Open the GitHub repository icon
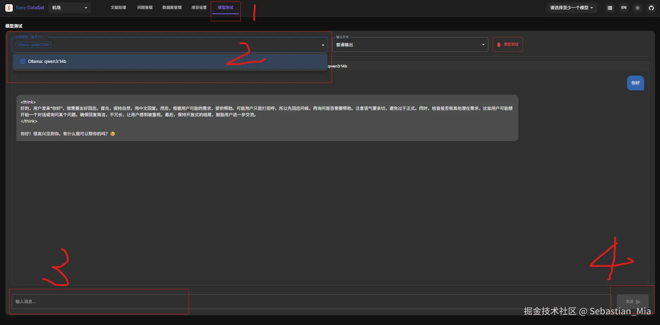Image resolution: width=660 pixels, height=325 pixels. pyautogui.click(x=651, y=8)
